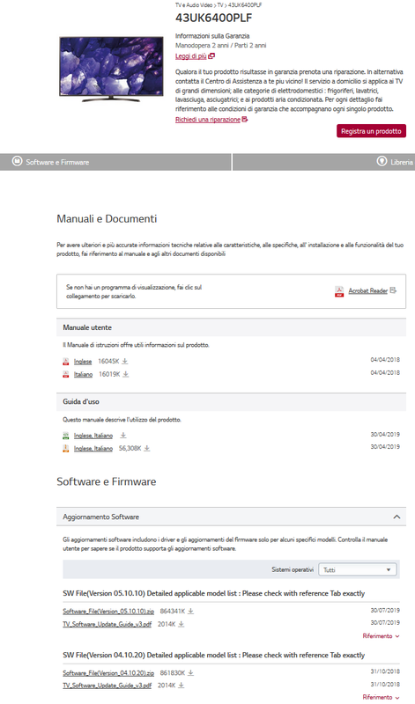
Task: Switch to the Libreria tab
Action: (x=323, y=162)
